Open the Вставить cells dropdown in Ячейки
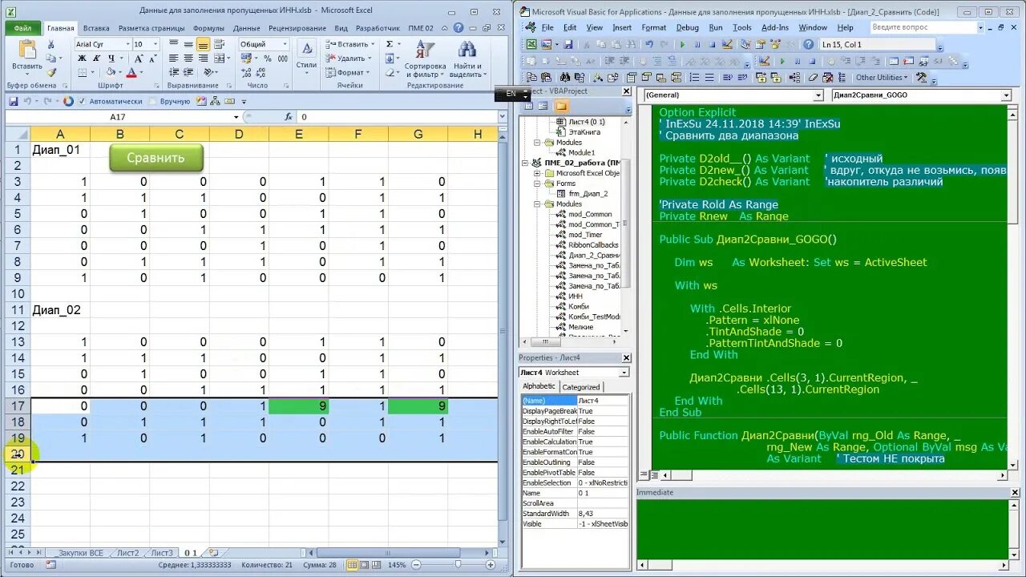Screen dimensions: 1026x577 [349, 44]
